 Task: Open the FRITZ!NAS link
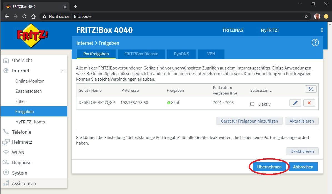pyautogui.click(x=233, y=30)
